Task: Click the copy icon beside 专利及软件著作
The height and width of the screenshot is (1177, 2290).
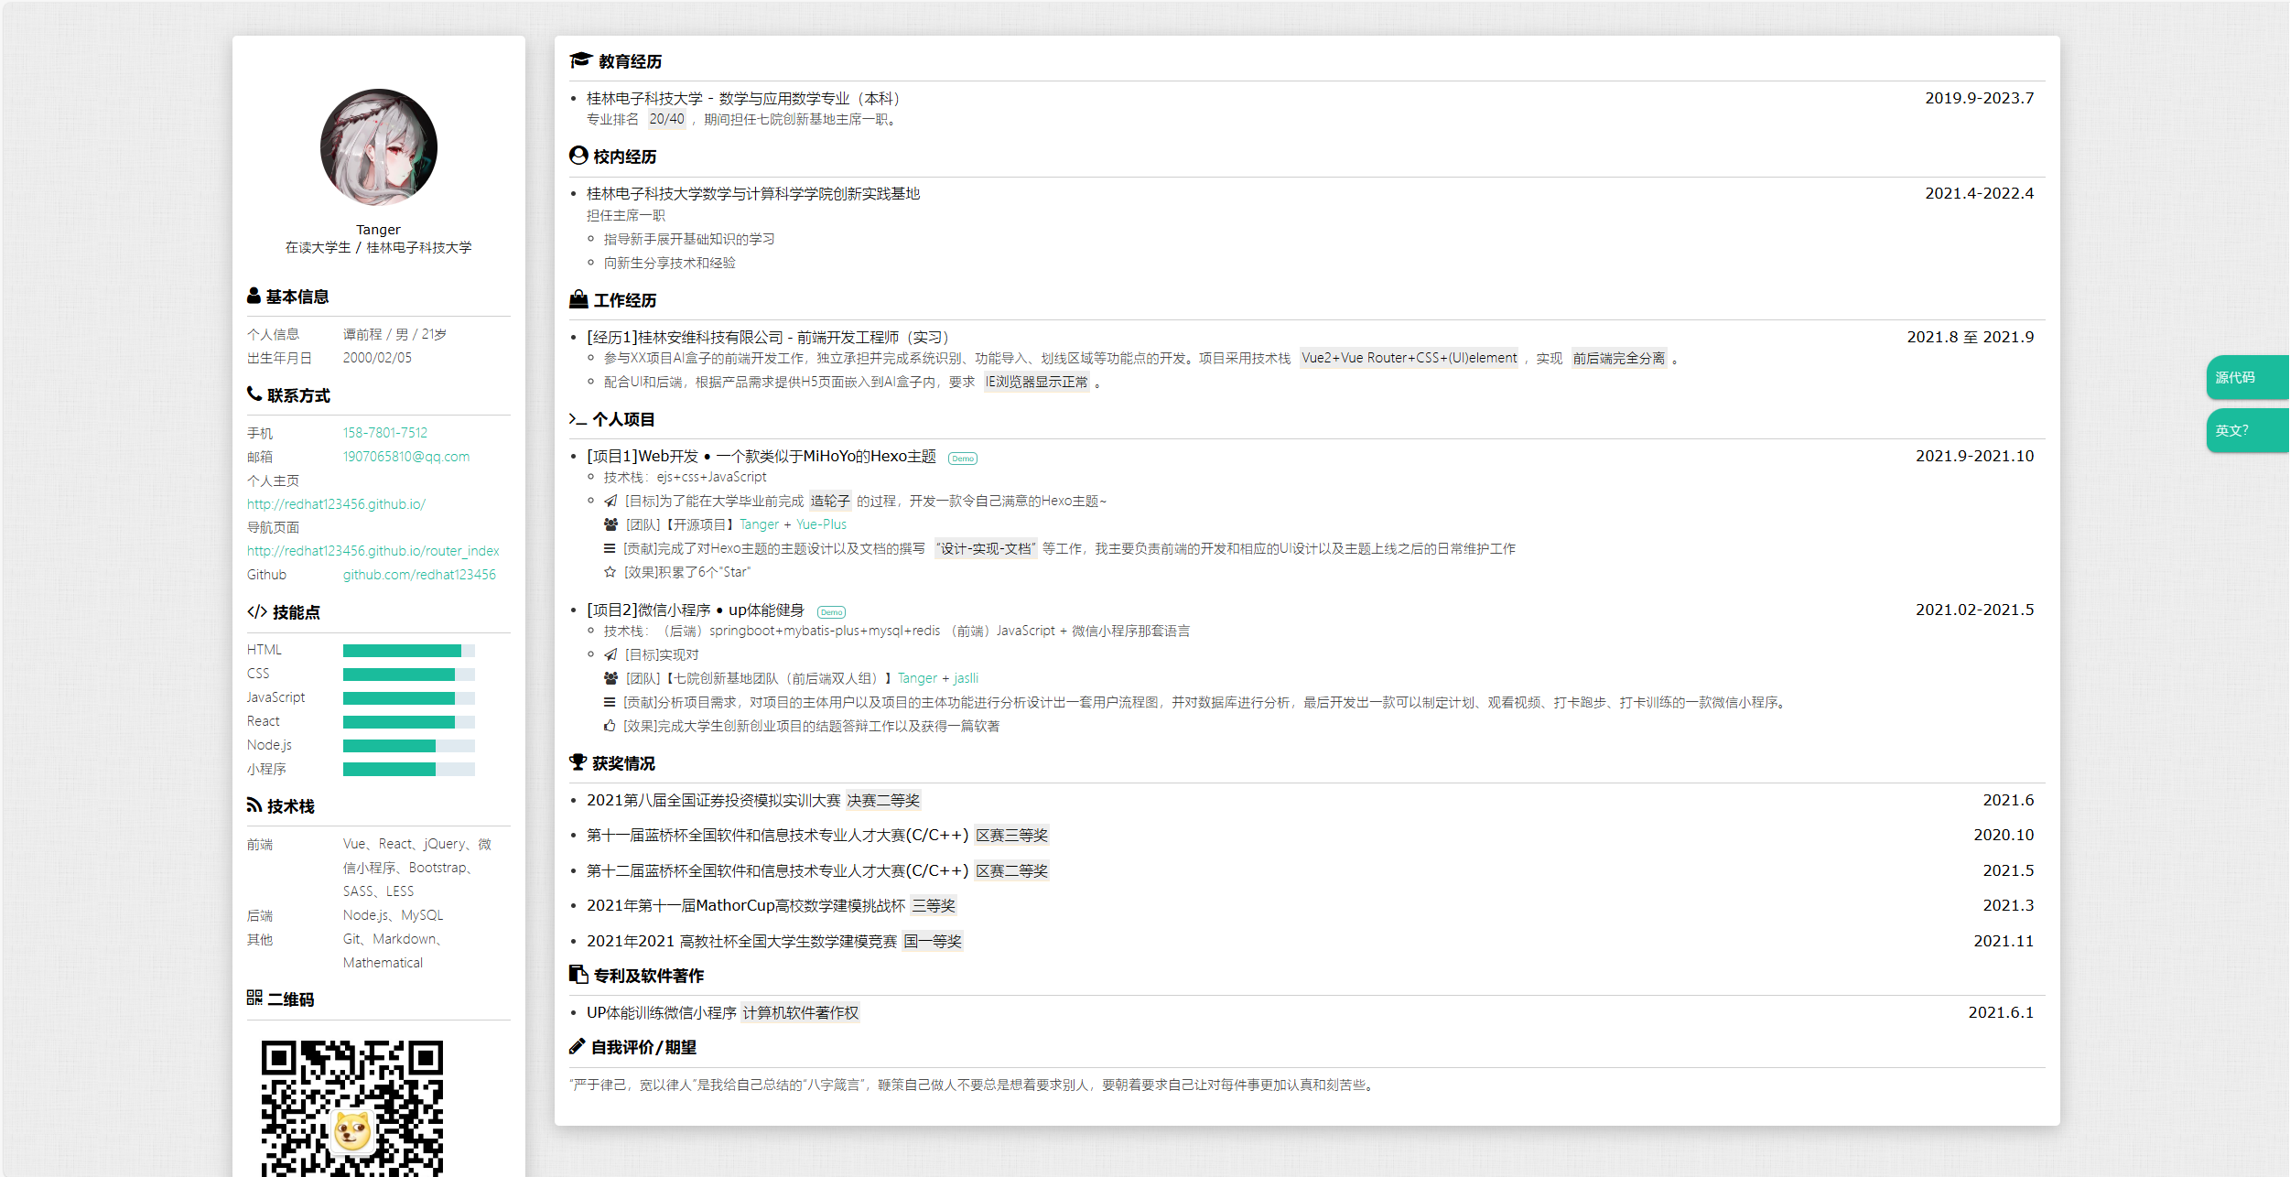Action: tap(578, 975)
